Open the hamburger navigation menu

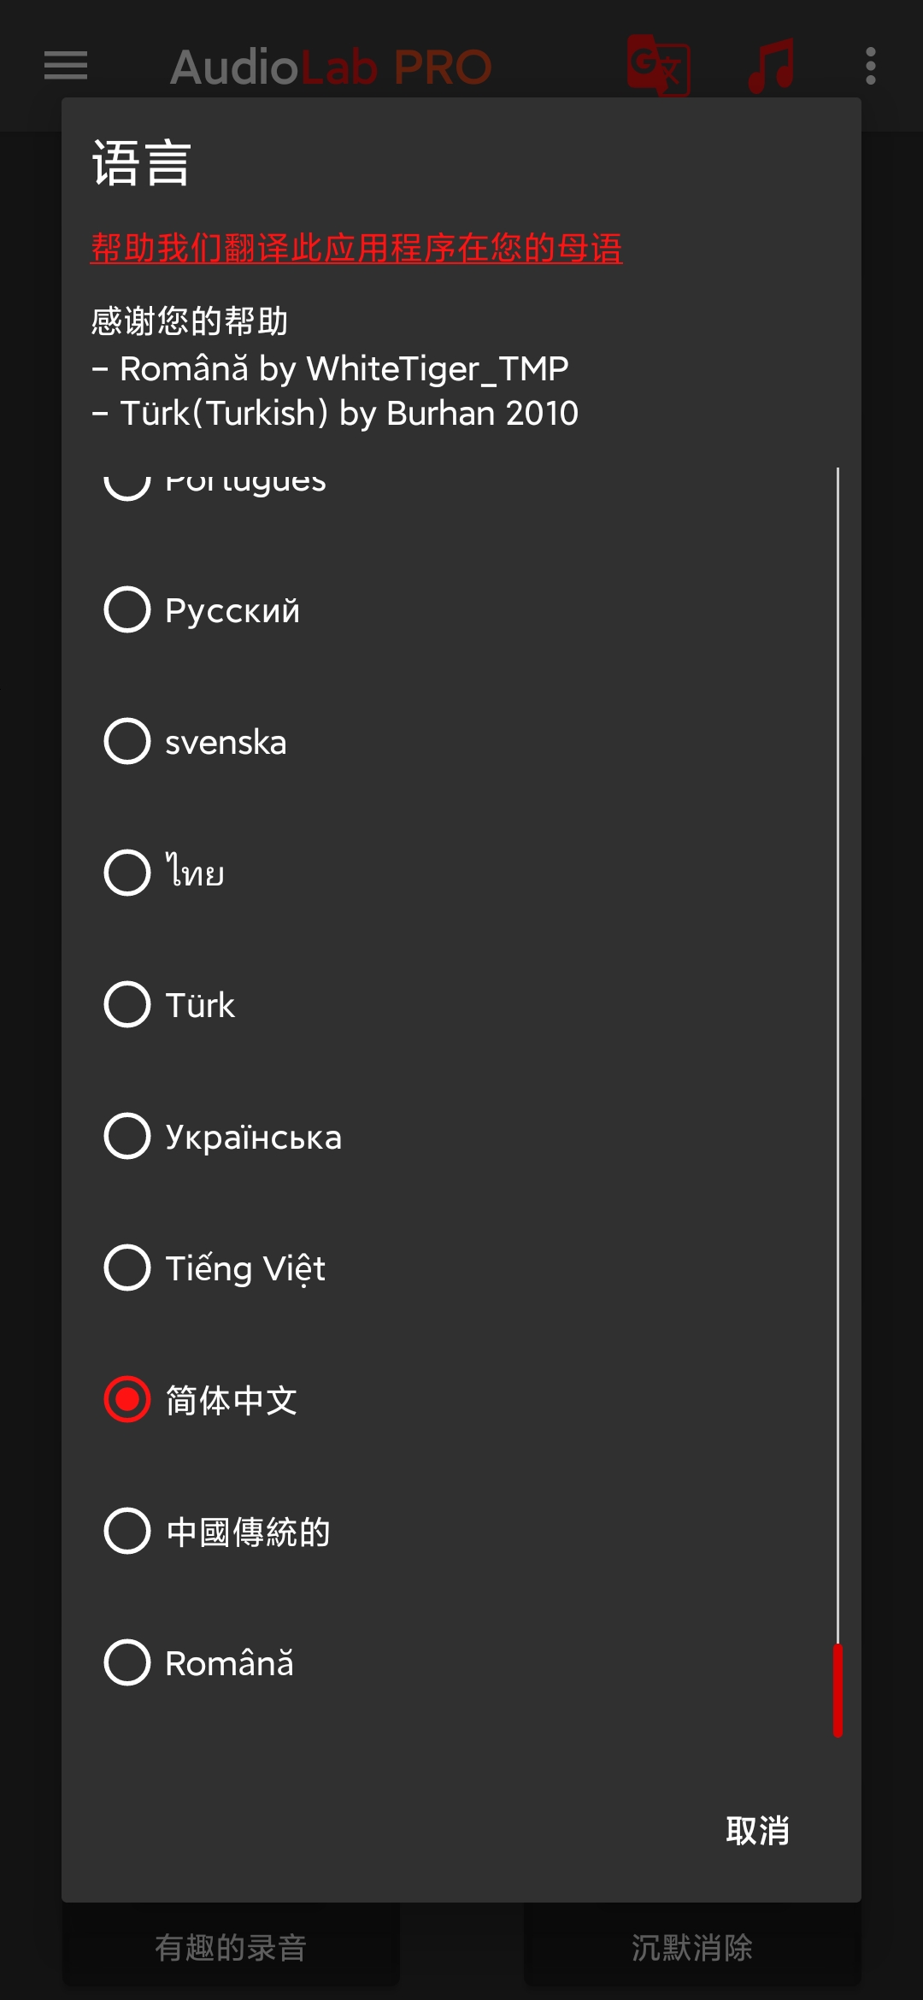[x=66, y=65]
